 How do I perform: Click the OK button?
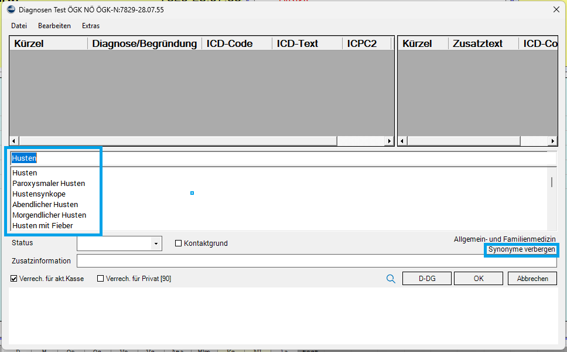(479, 279)
